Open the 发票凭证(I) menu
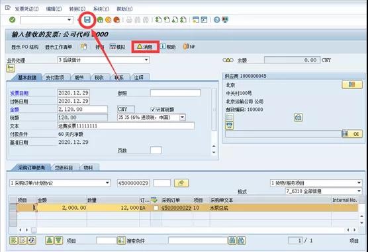The height and width of the screenshot is (252, 368). point(26,9)
